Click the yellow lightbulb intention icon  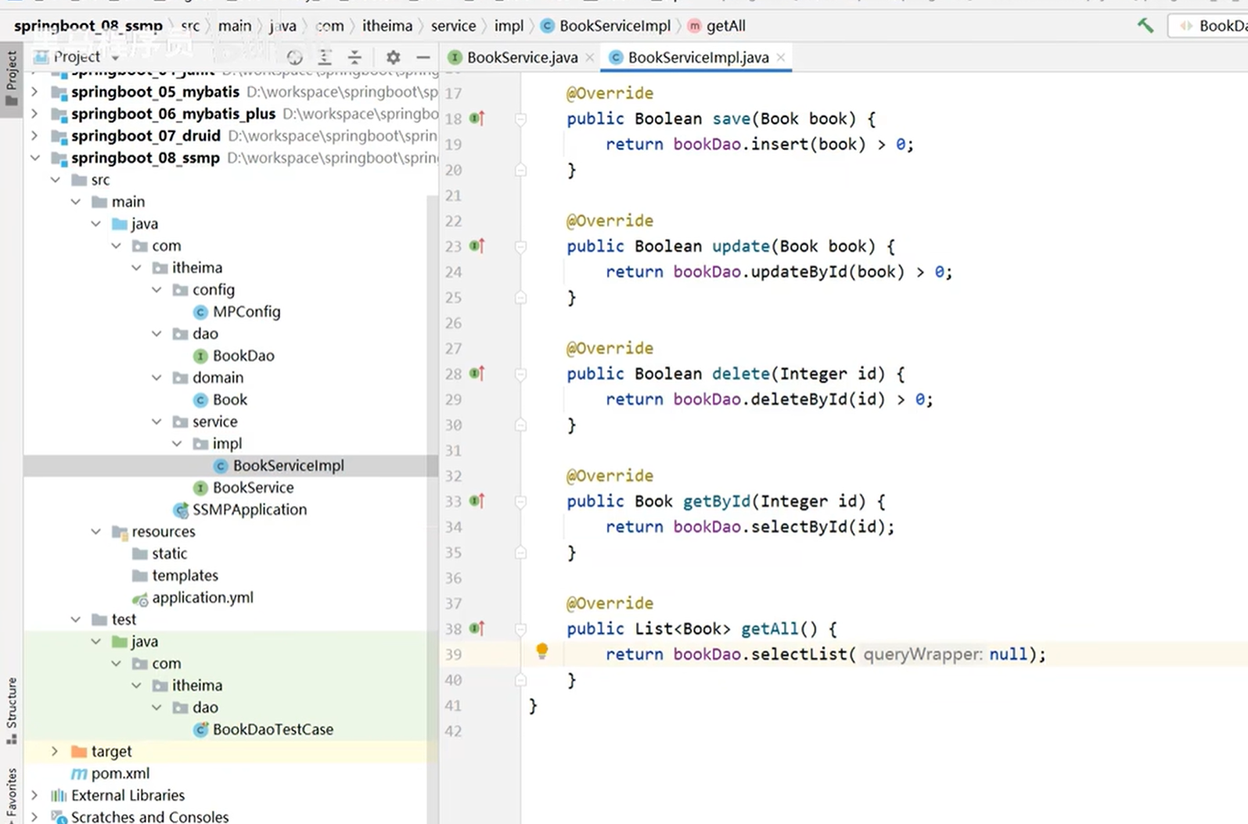click(x=541, y=650)
